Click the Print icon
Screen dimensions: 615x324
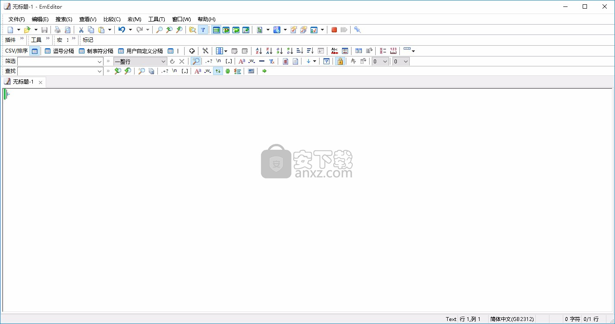pos(57,30)
